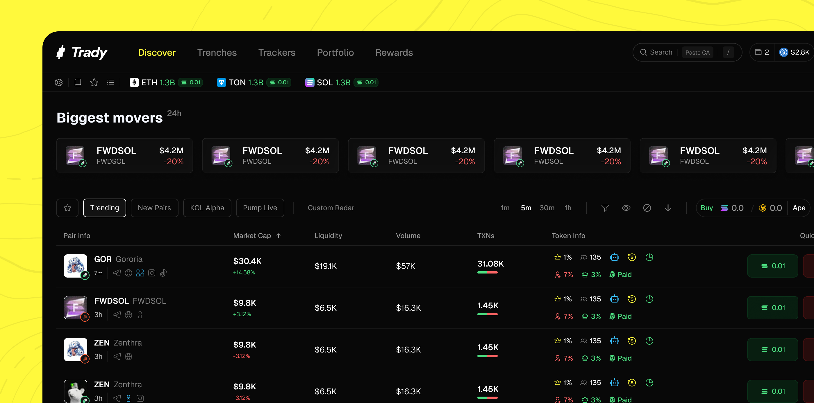Viewport: 814px width, 403px height.
Task: Open the settings gear icon
Action: click(x=59, y=82)
